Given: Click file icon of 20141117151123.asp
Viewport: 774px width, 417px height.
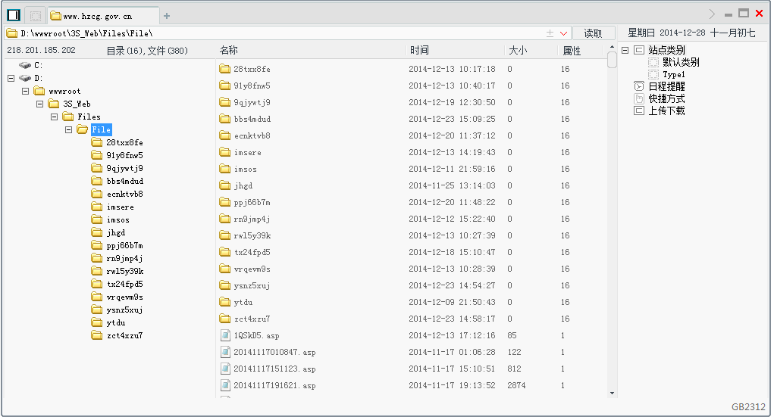Looking at the screenshot, I should click(225, 369).
